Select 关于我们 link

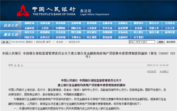139,37
